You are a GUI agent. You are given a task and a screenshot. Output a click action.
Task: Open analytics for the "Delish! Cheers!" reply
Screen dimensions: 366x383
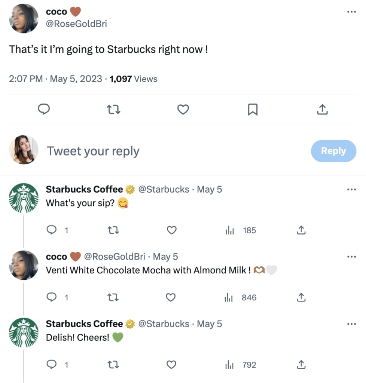tap(229, 365)
